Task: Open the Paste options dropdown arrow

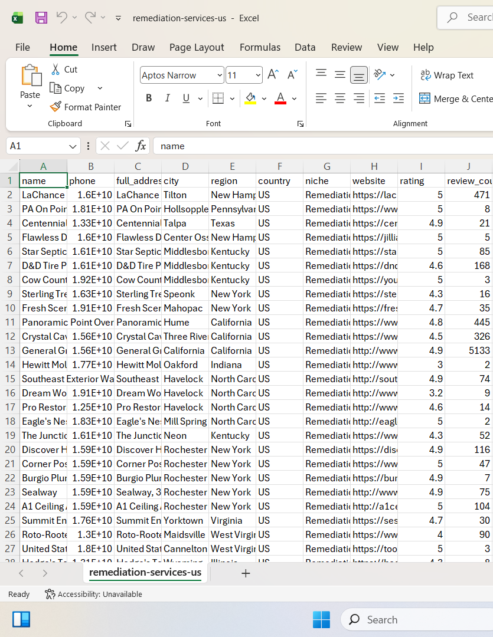Action: 30,106
